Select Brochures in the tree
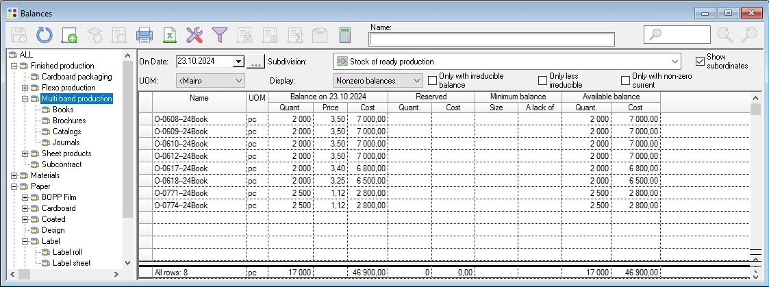 pyautogui.click(x=69, y=121)
